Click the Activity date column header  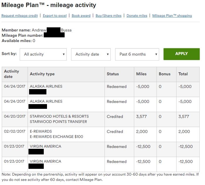pos(12,74)
